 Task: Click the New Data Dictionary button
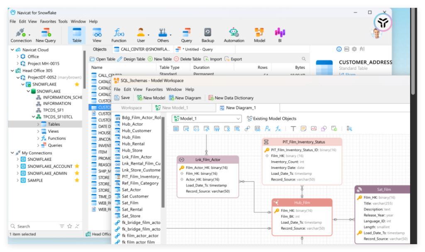[231, 98]
